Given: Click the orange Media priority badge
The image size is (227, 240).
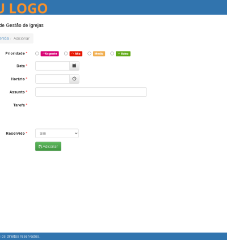Looking at the screenshot, I should coord(99,54).
